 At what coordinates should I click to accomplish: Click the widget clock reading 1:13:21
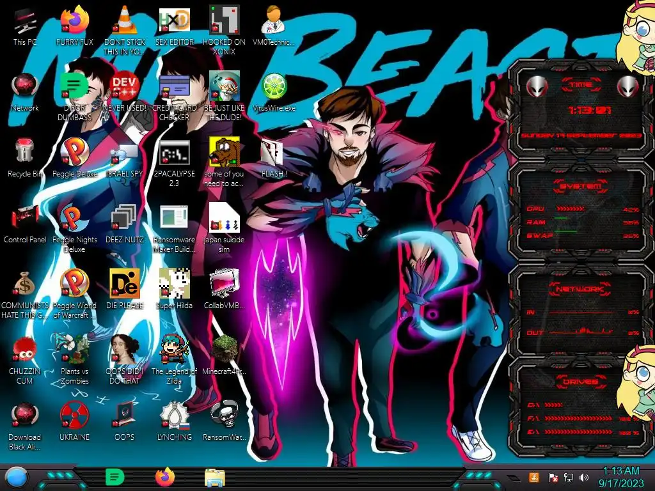pos(589,110)
